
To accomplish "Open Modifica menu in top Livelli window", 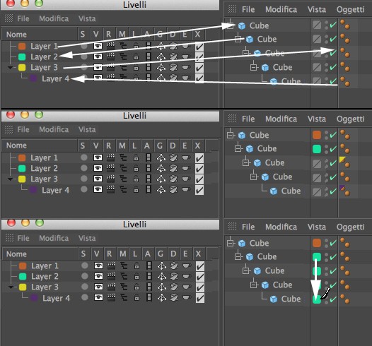I will click(x=54, y=18).
